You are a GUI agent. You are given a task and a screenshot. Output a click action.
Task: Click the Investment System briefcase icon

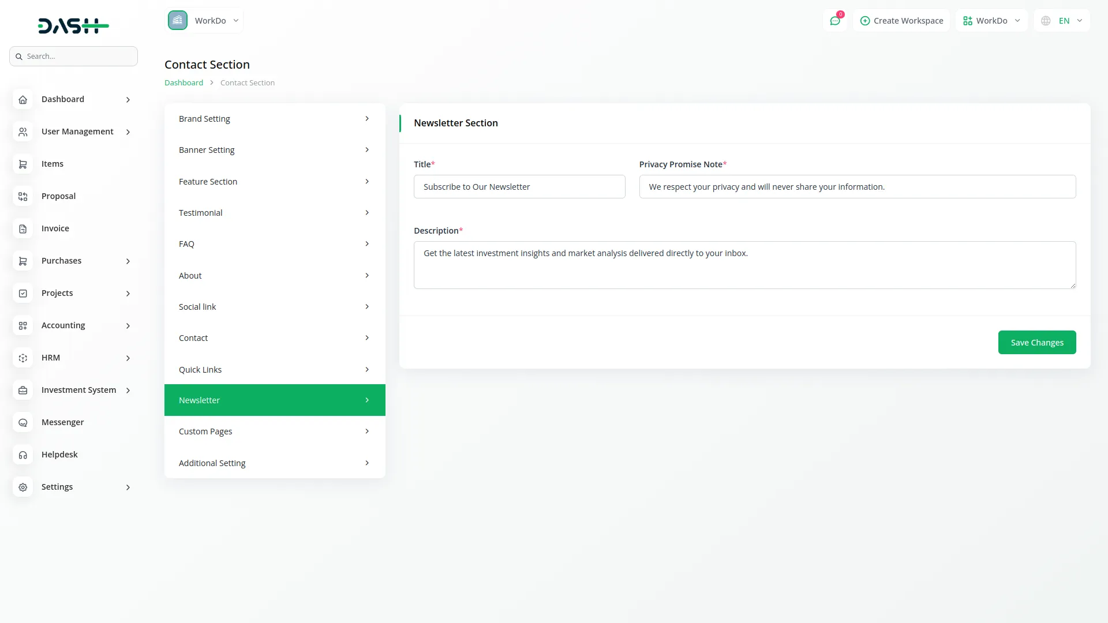coord(23,391)
